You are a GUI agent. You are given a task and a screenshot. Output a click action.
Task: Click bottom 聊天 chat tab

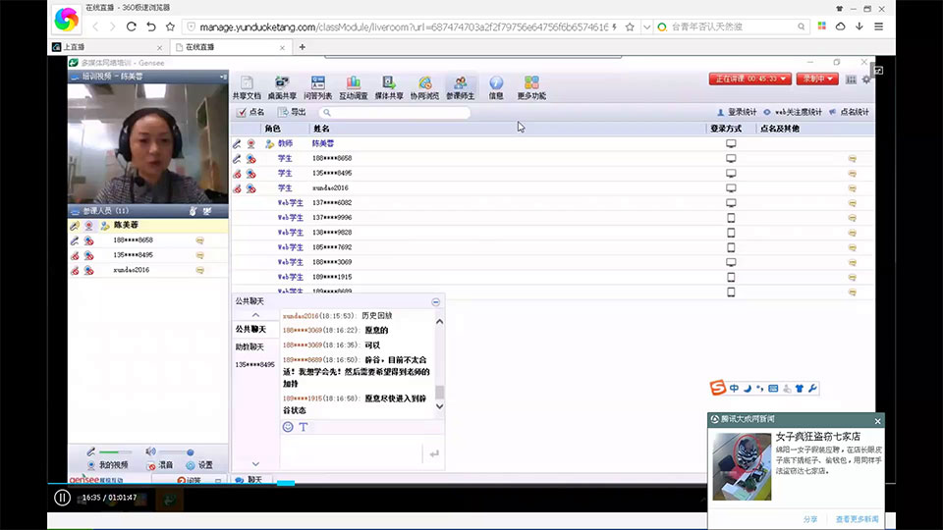click(250, 480)
